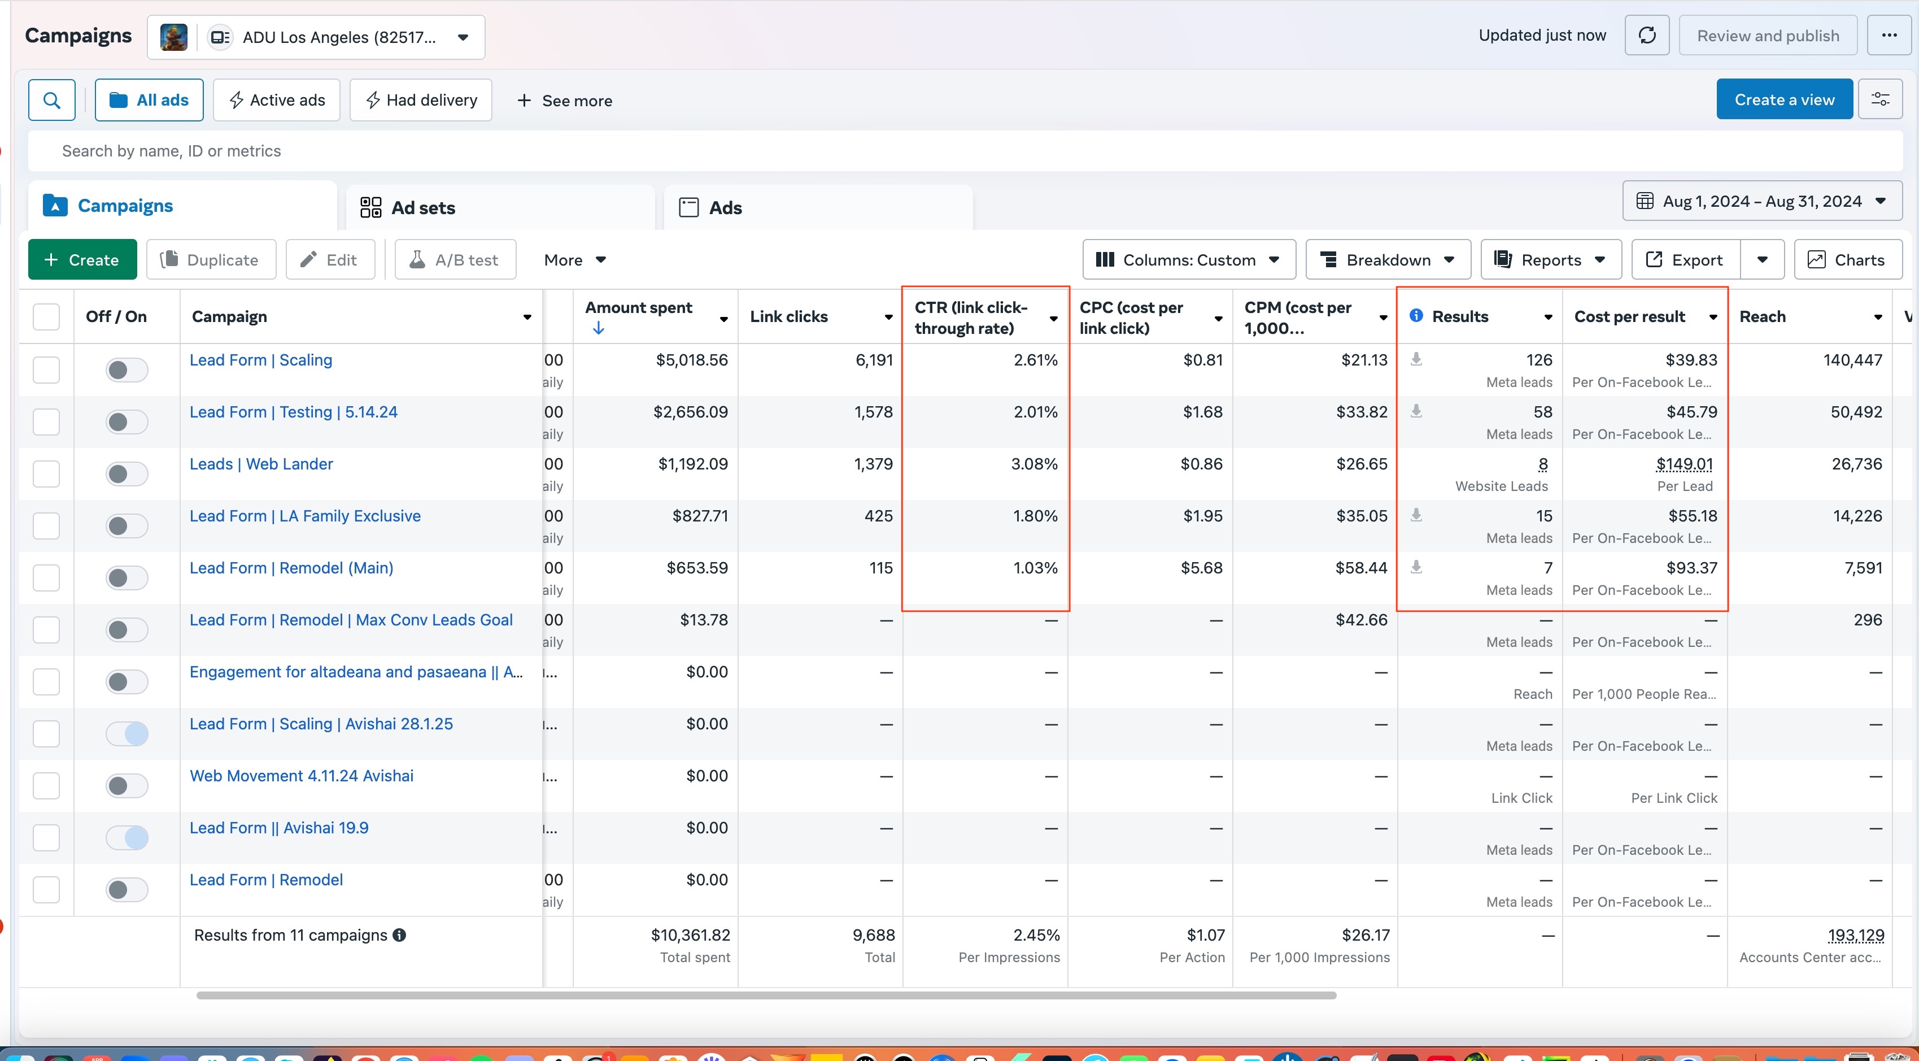Enable the Lead Form | Remodel (Main) campaign toggle

click(126, 577)
